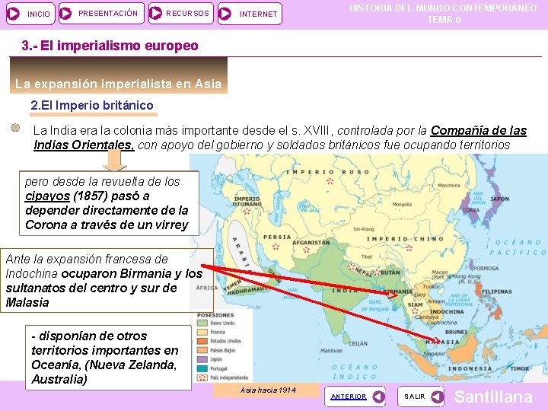This screenshot has height=411, width=548.
Task: Click the 'Maldivas' label on the map
Action: click(x=331, y=351)
